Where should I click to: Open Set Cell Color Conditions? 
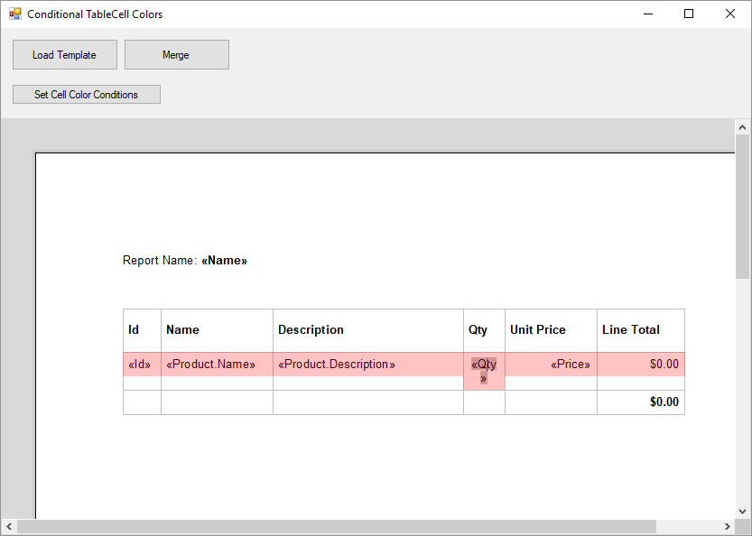click(87, 95)
